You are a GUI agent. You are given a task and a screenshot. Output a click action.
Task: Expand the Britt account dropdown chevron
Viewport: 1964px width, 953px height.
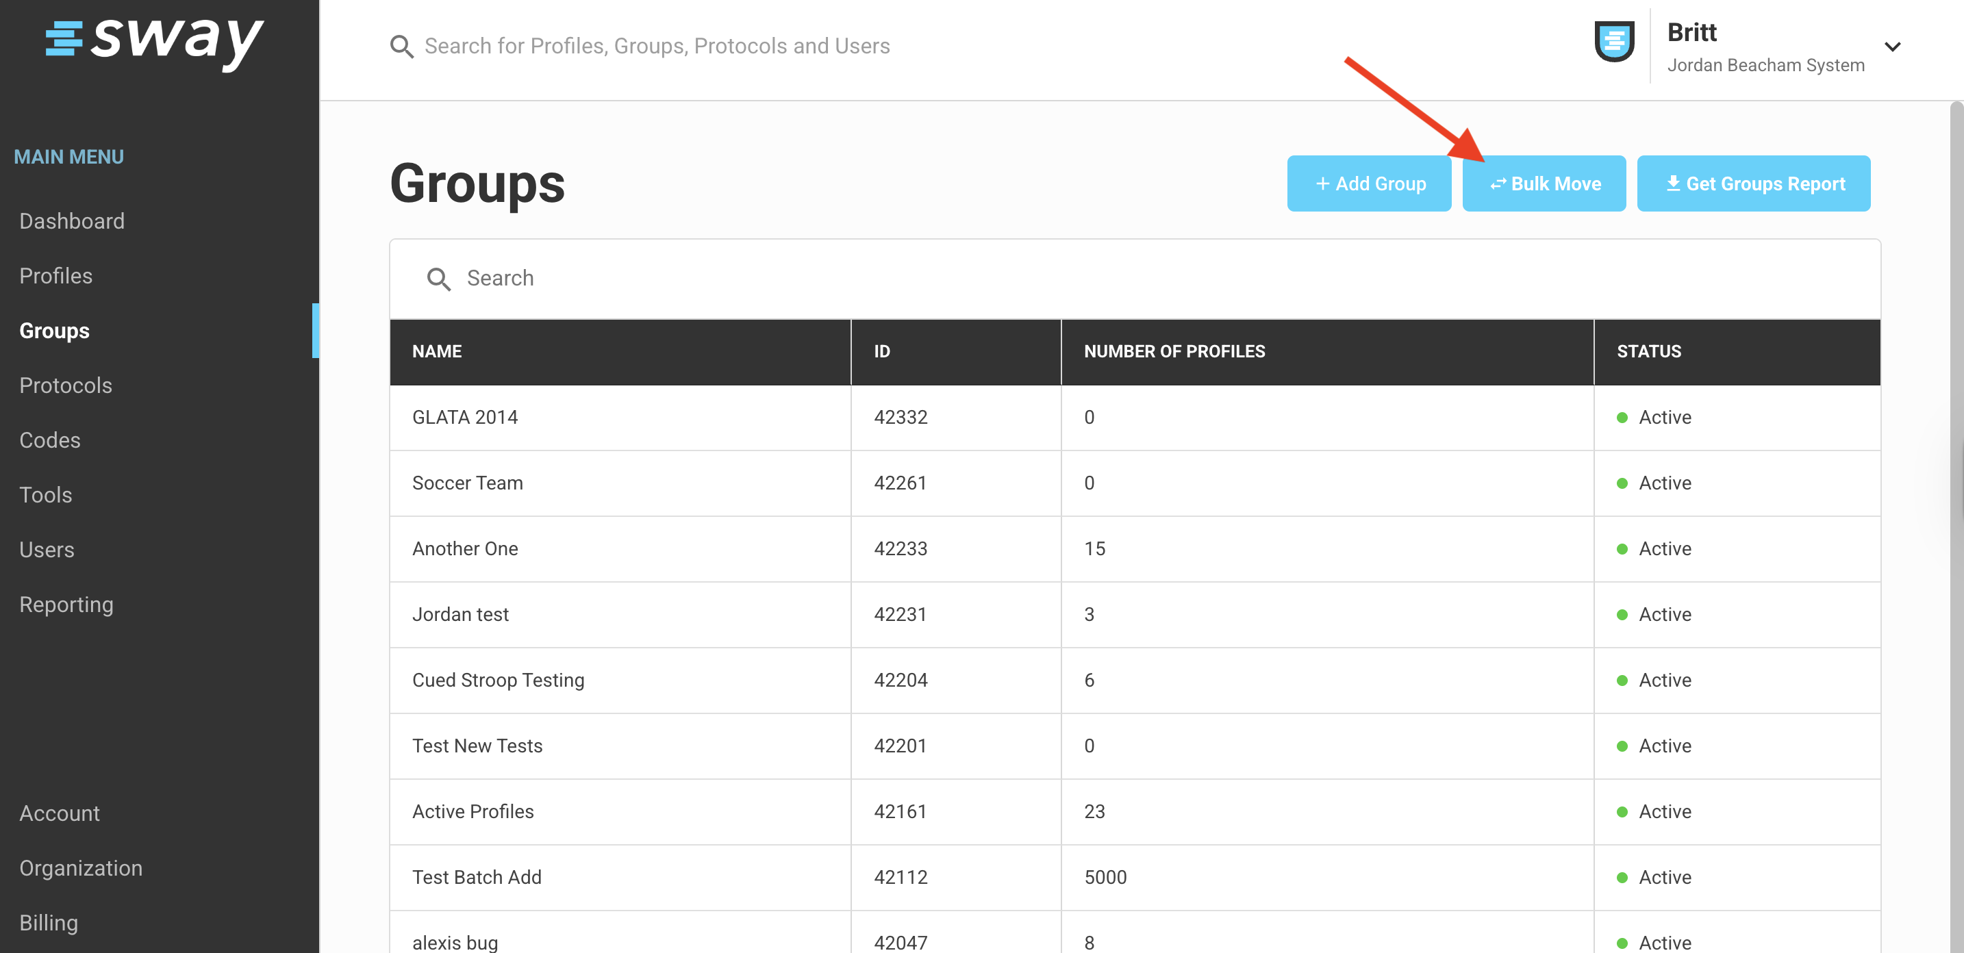[x=1892, y=47]
